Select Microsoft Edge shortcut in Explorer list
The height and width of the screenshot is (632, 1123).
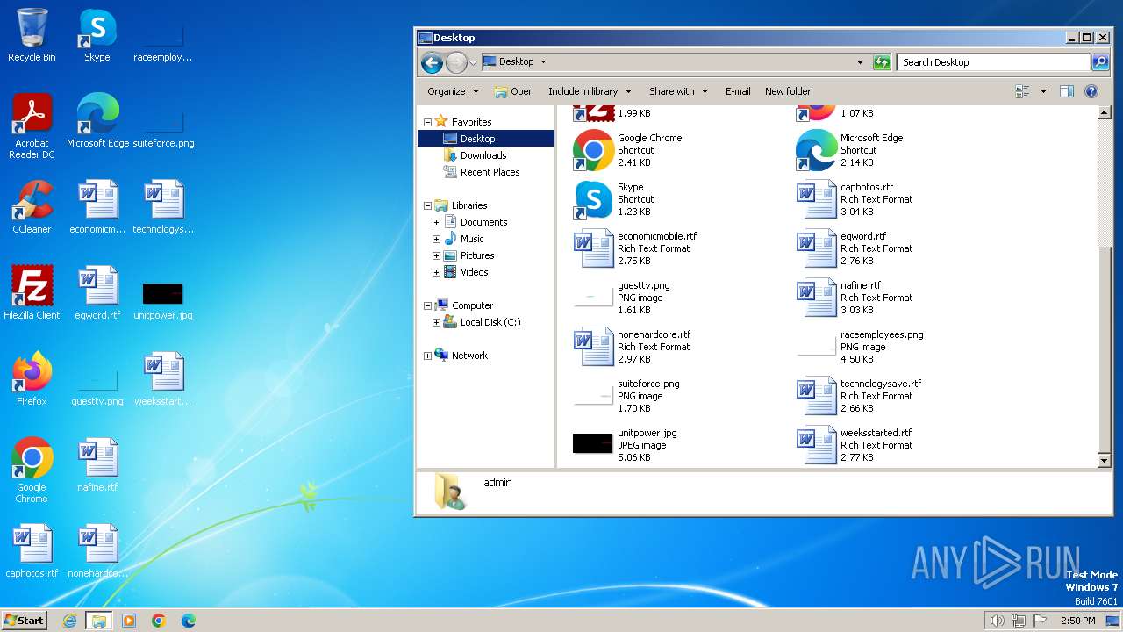click(849, 150)
